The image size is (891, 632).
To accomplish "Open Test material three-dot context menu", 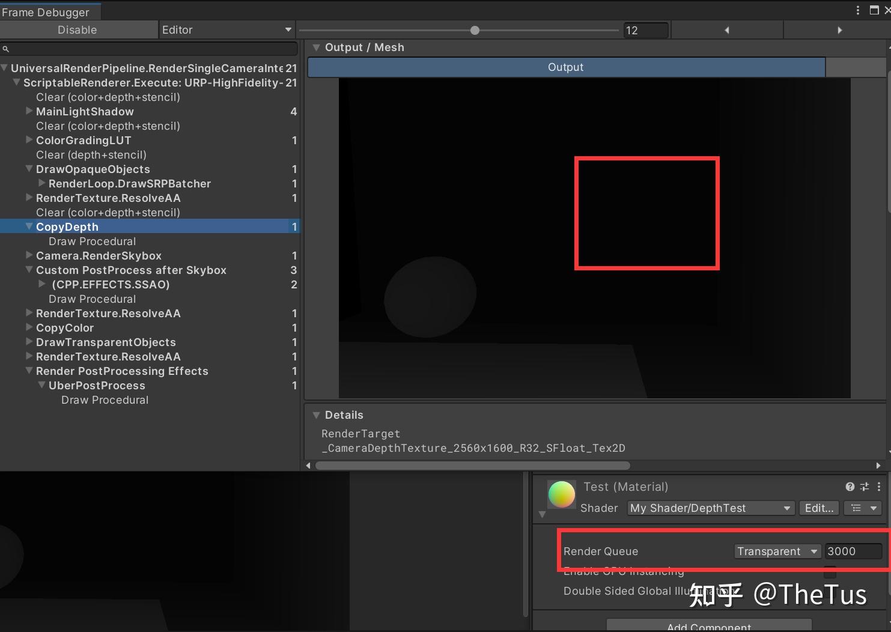I will 879,487.
